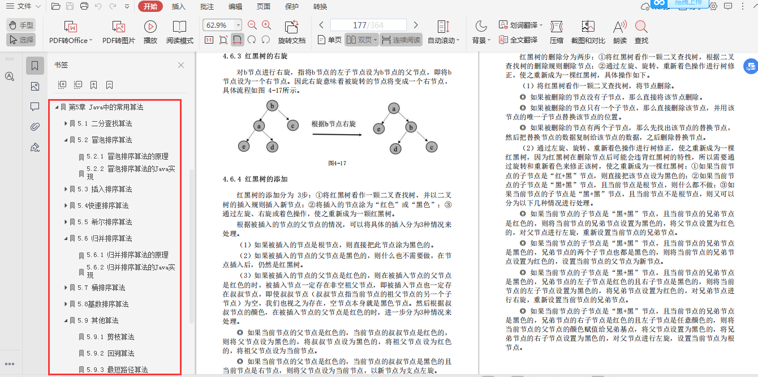Open the PDF转图片 converter

[x=119, y=32]
